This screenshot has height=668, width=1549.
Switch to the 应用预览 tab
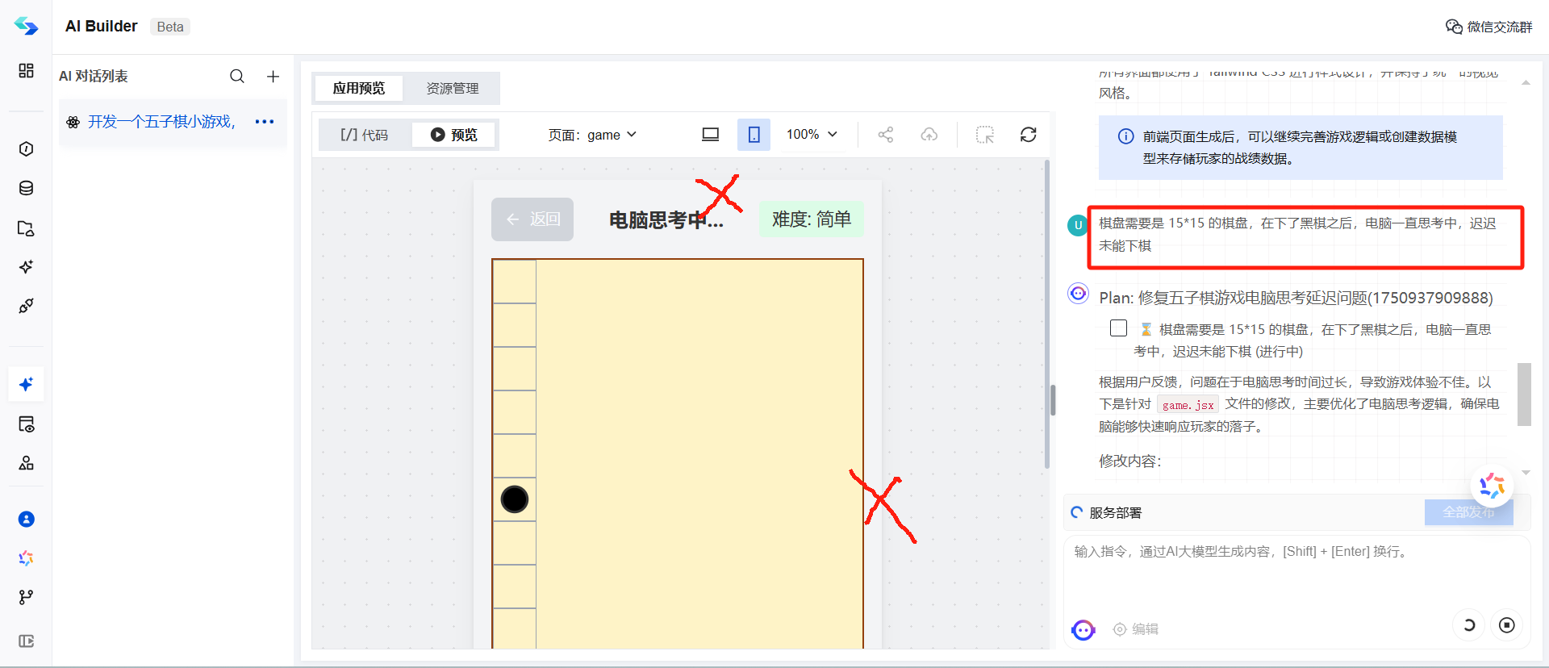pyautogui.click(x=359, y=88)
